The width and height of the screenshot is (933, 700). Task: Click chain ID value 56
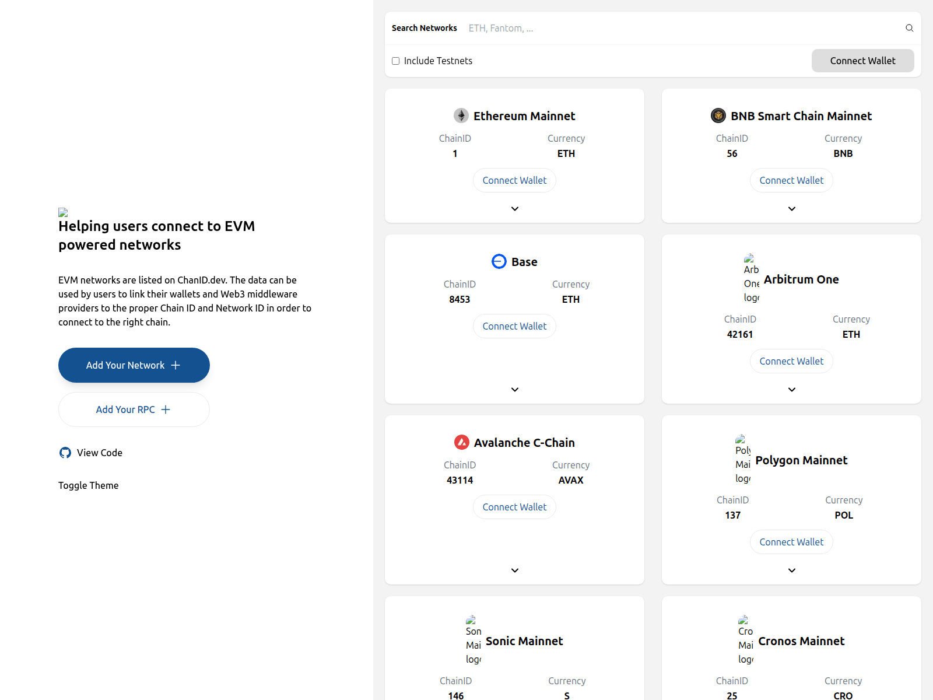(x=732, y=153)
